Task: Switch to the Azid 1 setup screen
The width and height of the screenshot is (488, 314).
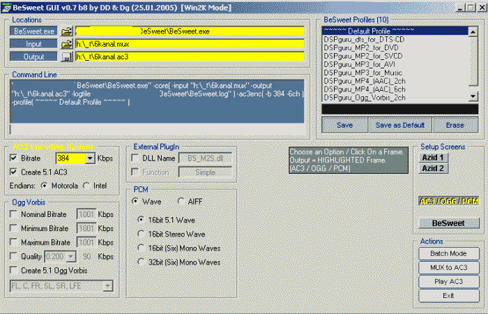Action: (x=433, y=157)
